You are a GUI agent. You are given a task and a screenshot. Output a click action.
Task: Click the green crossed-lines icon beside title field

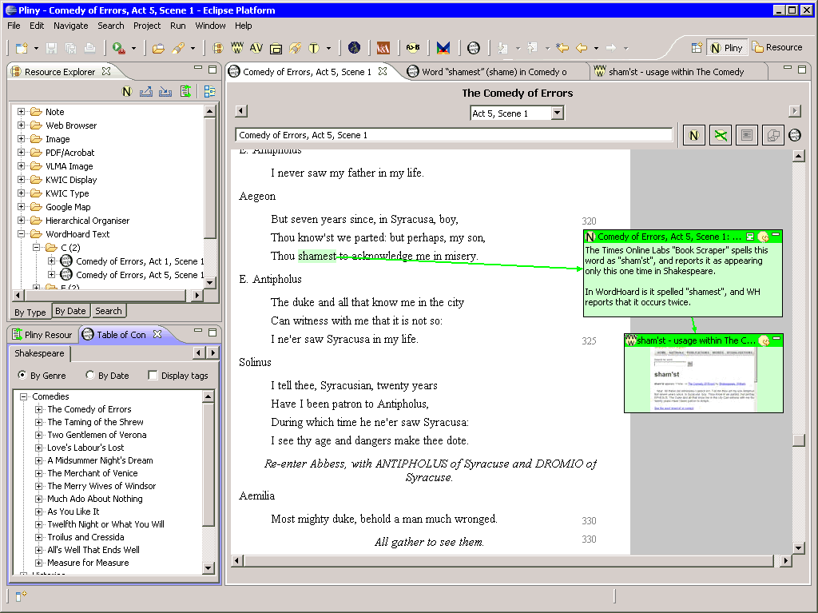click(x=720, y=135)
